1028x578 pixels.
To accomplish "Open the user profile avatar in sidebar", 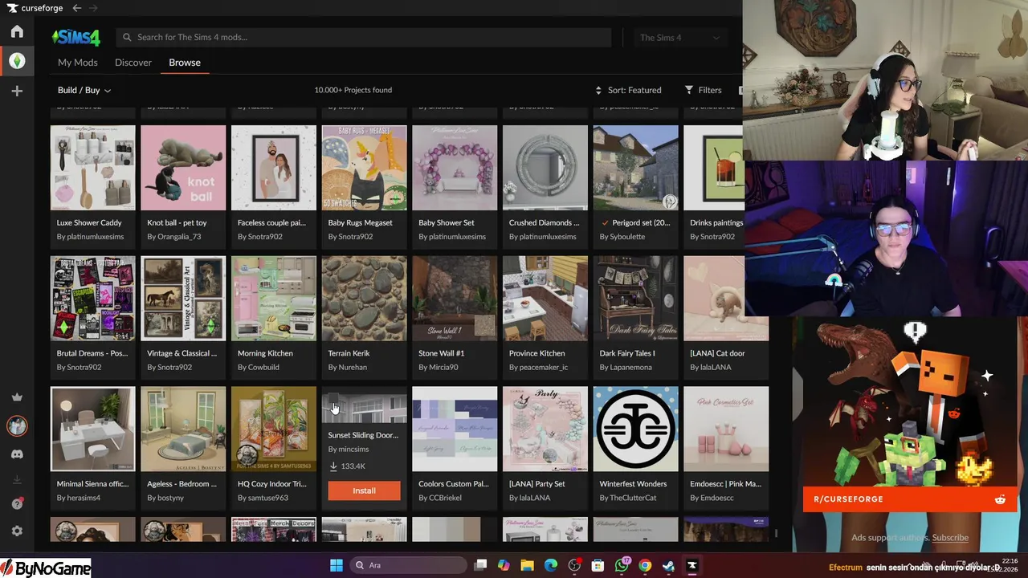I will [x=17, y=425].
